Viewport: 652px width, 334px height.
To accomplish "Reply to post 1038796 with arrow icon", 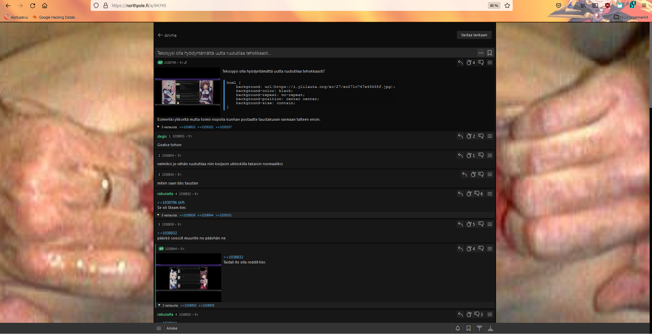I will [x=460, y=62].
